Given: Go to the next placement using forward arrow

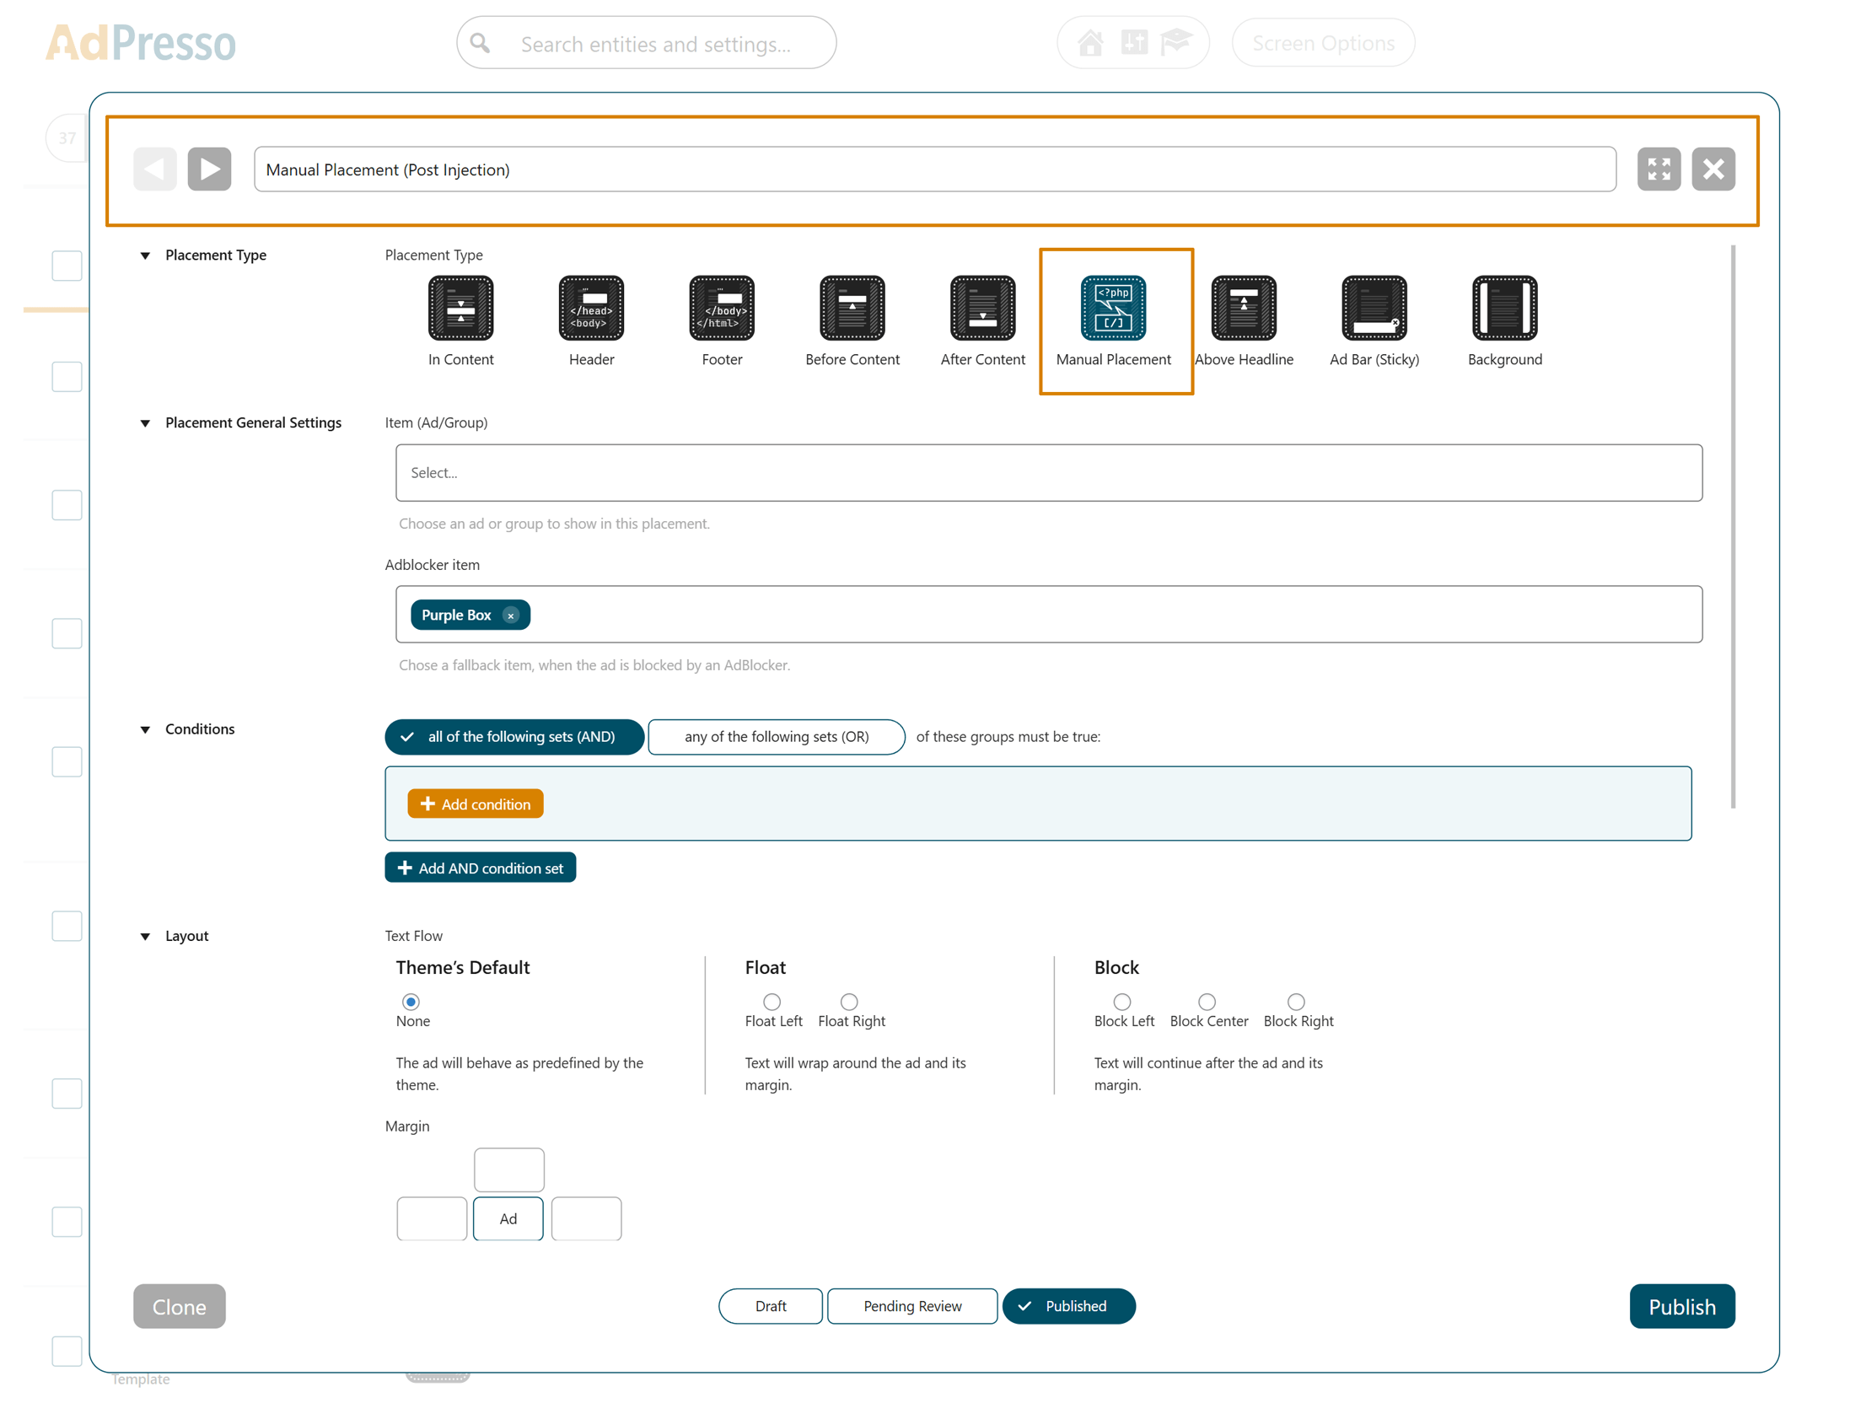Looking at the screenshot, I should pos(209,169).
